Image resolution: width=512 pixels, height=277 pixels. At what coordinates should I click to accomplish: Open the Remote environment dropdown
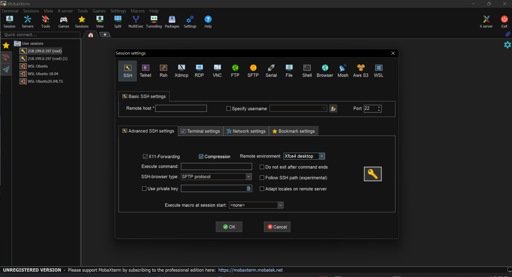322,156
